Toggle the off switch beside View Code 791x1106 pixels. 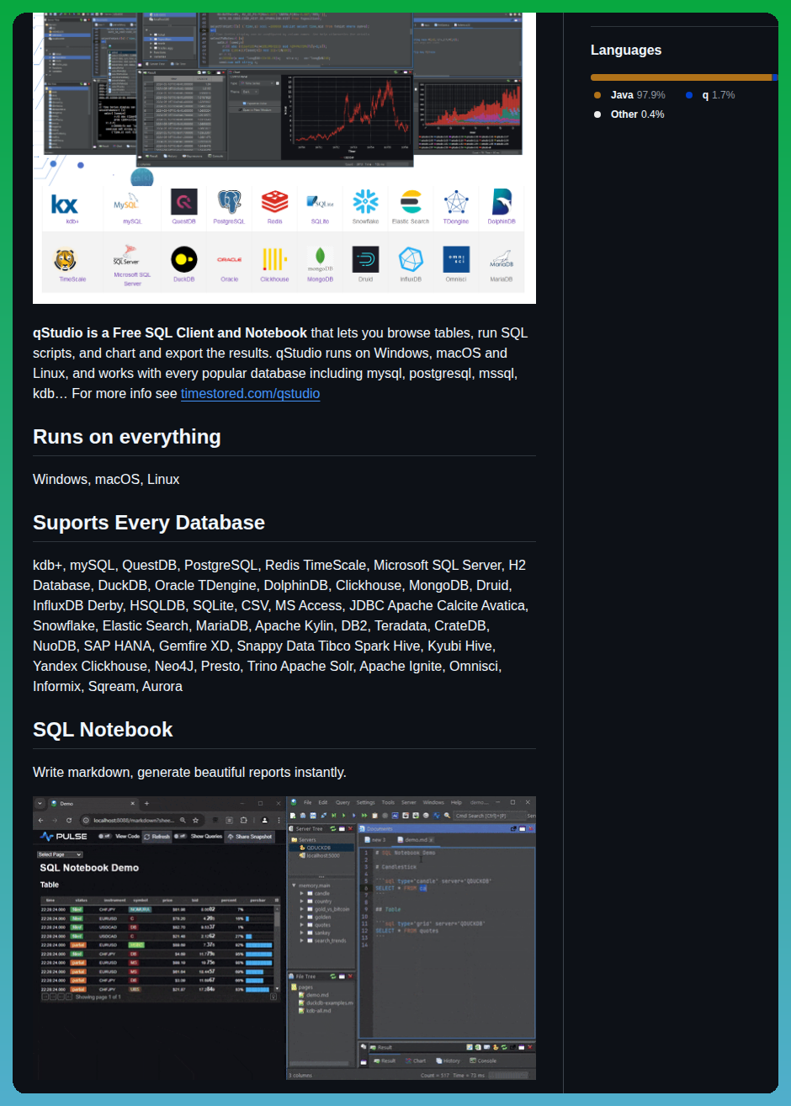click(104, 837)
